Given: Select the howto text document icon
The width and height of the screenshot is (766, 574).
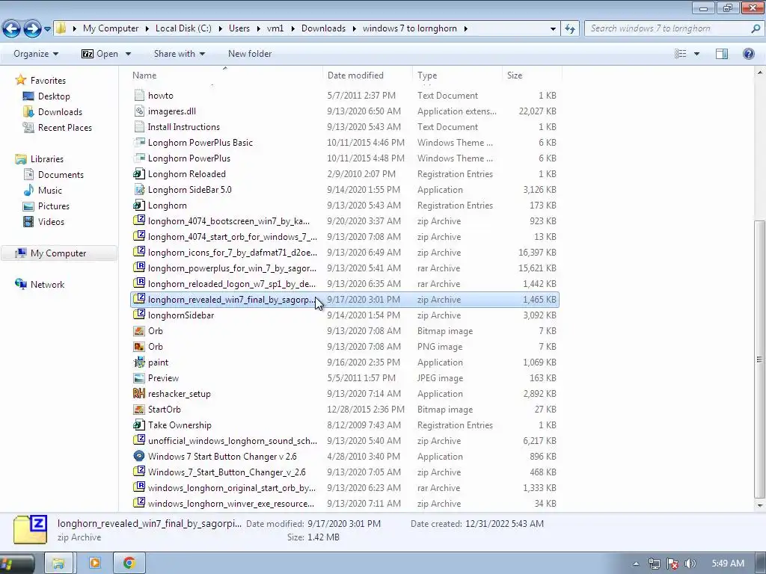Looking at the screenshot, I should pos(139,95).
